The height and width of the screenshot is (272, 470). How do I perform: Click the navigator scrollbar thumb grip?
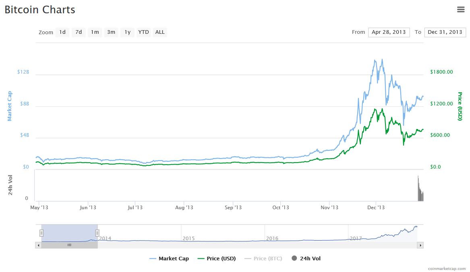coord(69,245)
